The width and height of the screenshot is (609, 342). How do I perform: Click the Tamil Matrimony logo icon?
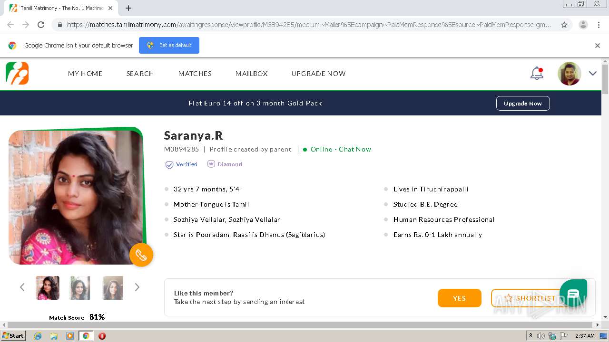[17, 73]
